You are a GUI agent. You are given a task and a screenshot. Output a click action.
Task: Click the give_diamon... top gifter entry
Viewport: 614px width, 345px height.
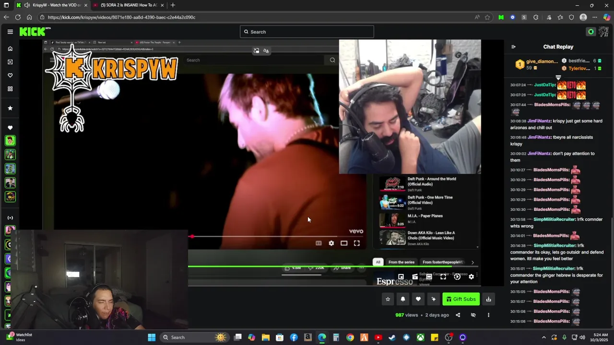[537, 64]
